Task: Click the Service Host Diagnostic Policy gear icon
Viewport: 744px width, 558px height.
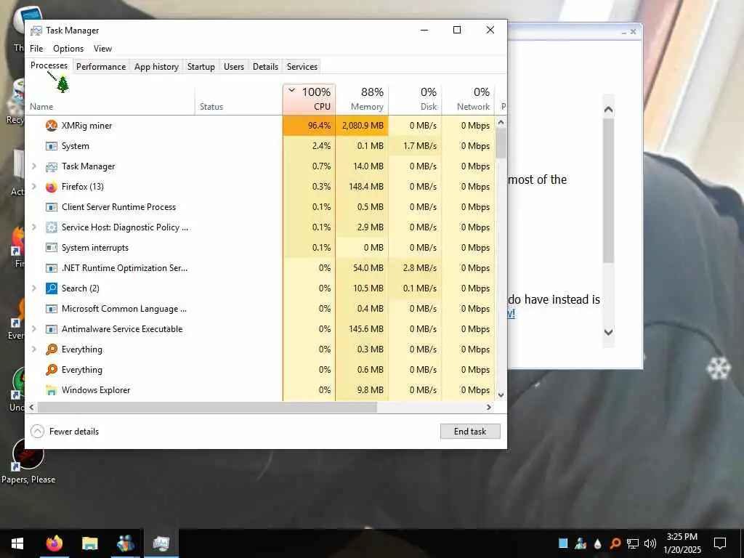Action: (52, 227)
